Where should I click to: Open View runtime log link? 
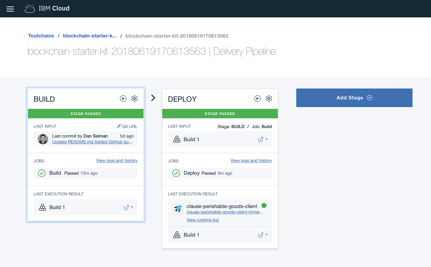click(203, 220)
